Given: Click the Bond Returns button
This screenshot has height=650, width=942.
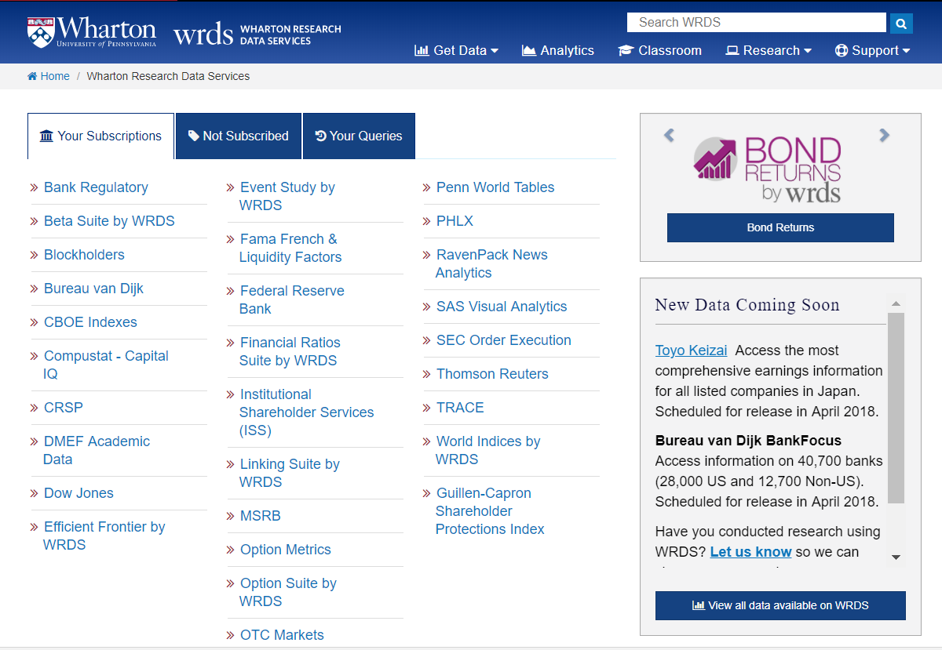Looking at the screenshot, I should point(780,227).
